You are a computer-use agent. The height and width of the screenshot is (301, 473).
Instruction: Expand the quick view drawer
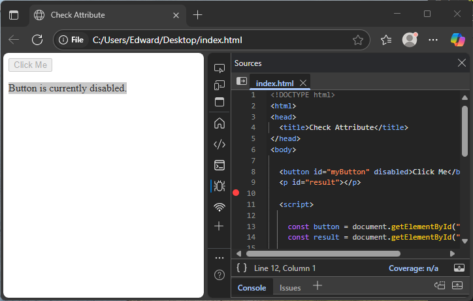tap(457, 285)
